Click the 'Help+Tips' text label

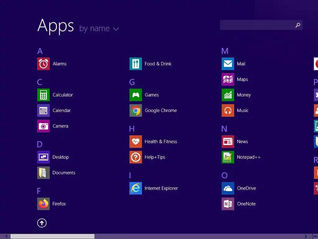pos(155,157)
